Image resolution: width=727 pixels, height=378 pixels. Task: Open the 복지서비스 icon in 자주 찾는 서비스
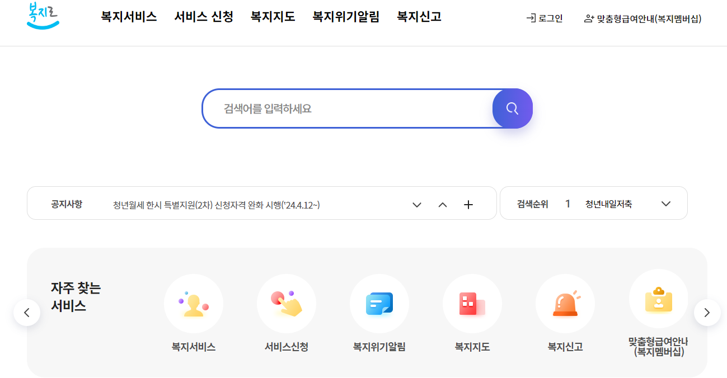point(194,303)
